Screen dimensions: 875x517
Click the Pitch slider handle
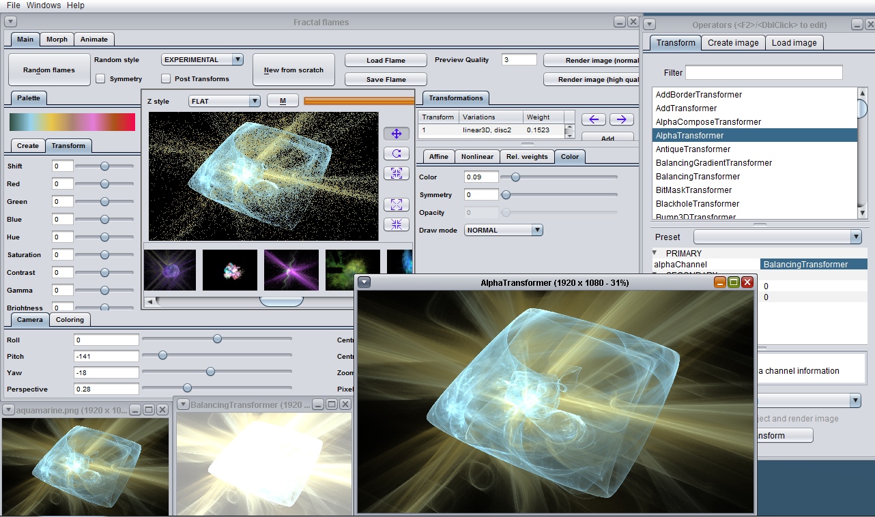(x=162, y=355)
